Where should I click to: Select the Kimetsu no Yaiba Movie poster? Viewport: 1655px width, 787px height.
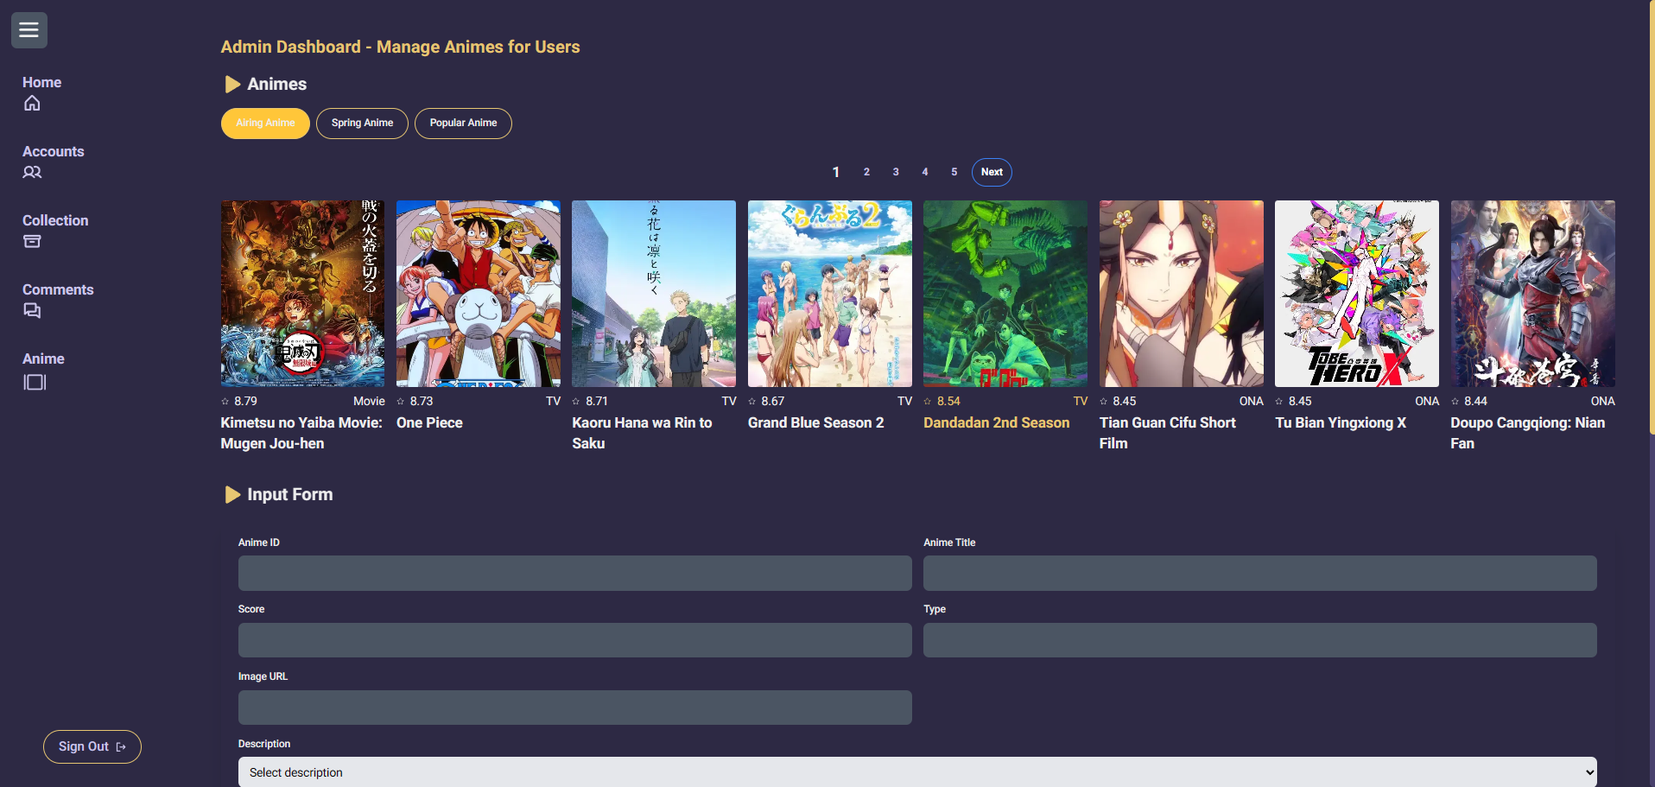pyautogui.click(x=303, y=294)
